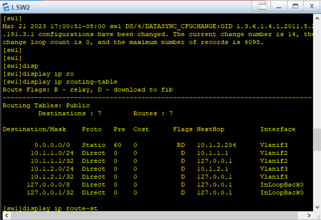Click the '[sw1]display ip ro' line
321x220 pixels.
[x=38, y=74]
